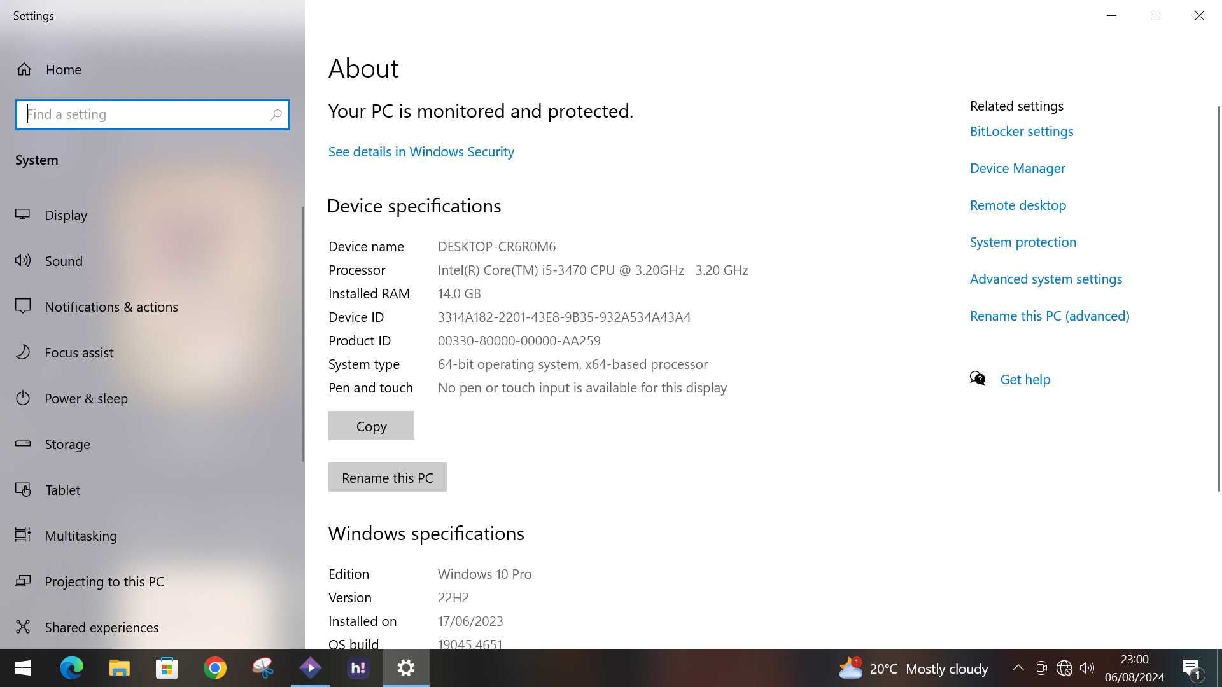The image size is (1222, 687).
Task: Click the Get help link
Action: pyautogui.click(x=1025, y=379)
